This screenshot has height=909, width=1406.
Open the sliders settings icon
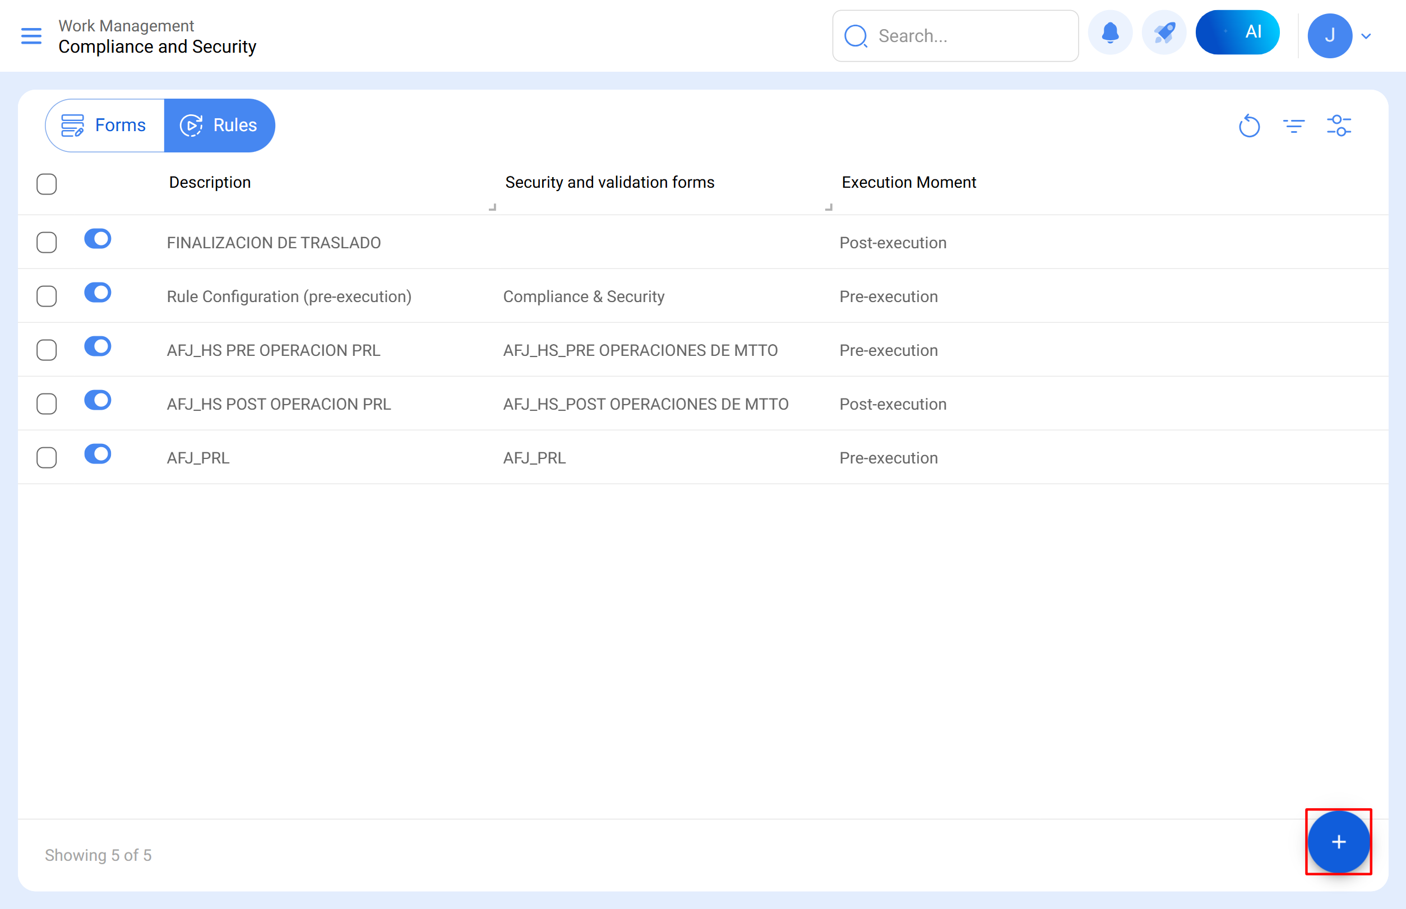pos(1339,126)
